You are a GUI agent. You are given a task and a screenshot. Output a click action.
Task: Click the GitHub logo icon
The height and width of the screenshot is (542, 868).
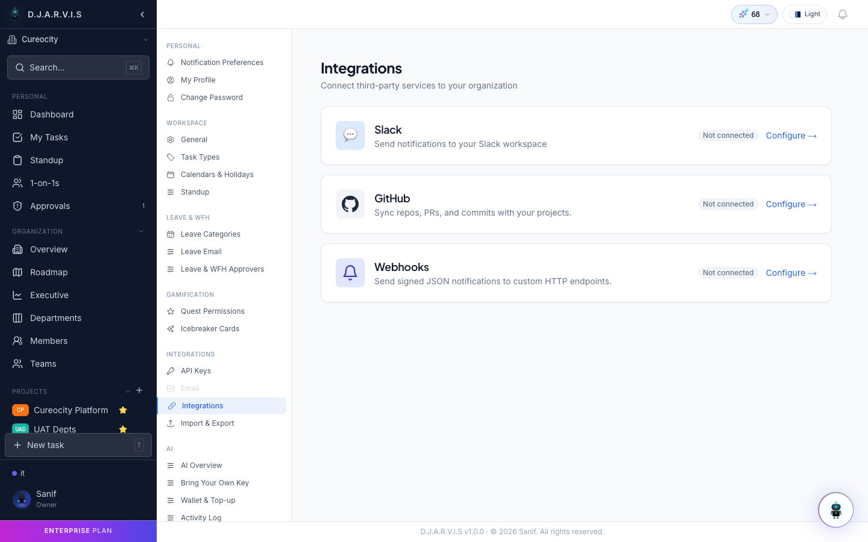(350, 204)
